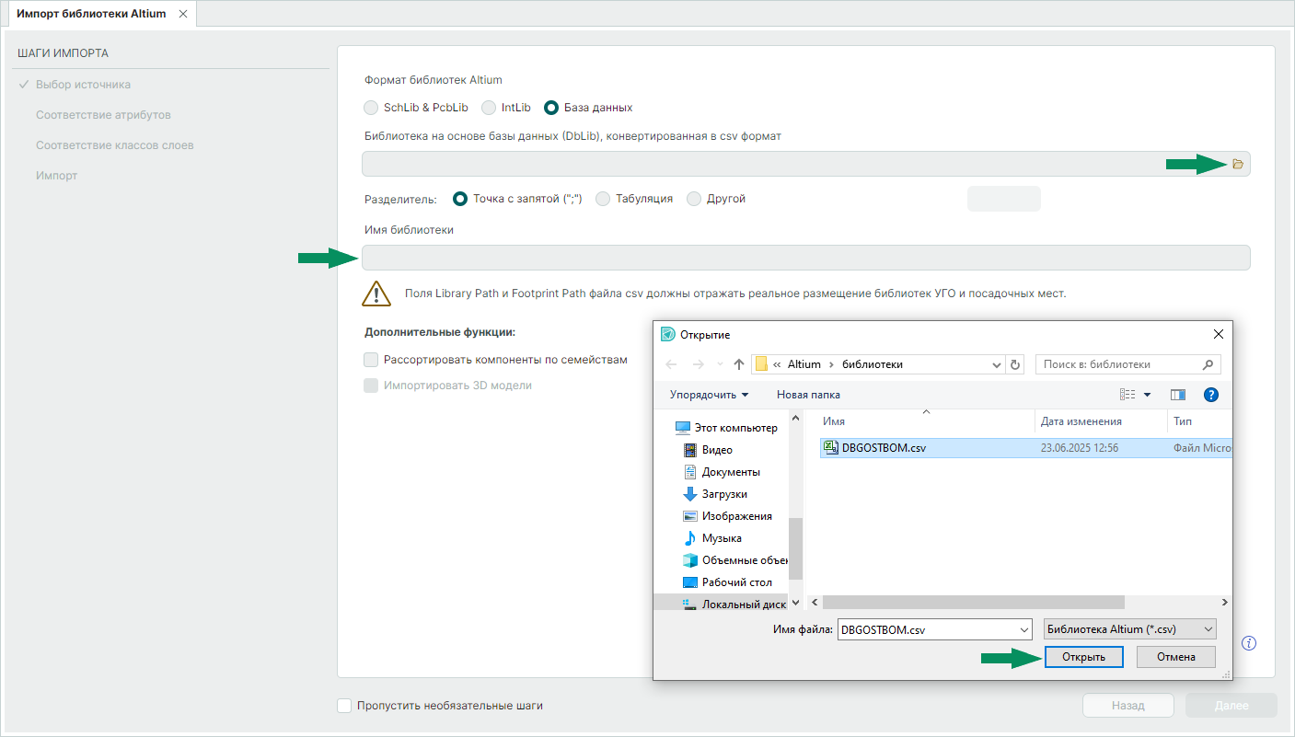
Task: Select the Tabulation separator option
Action: click(603, 199)
